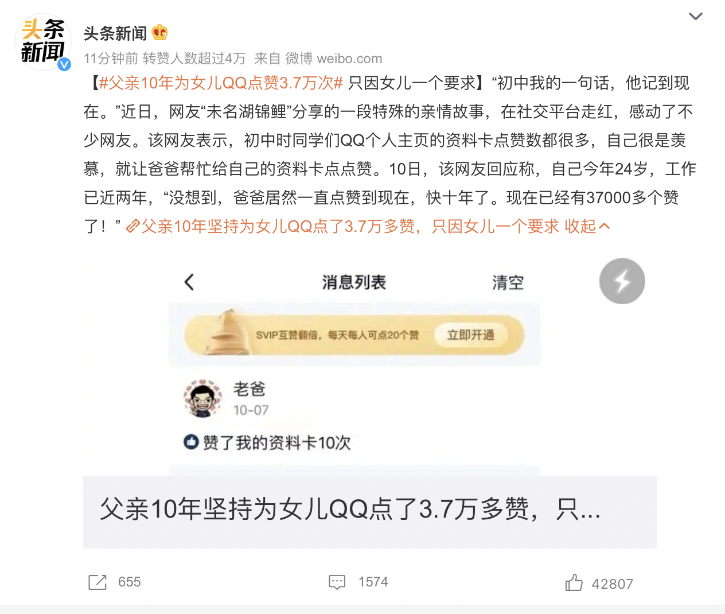This screenshot has width=725, height=614.
Task: Like the post with thumbs-up icon
Action: tap(574, 582)
